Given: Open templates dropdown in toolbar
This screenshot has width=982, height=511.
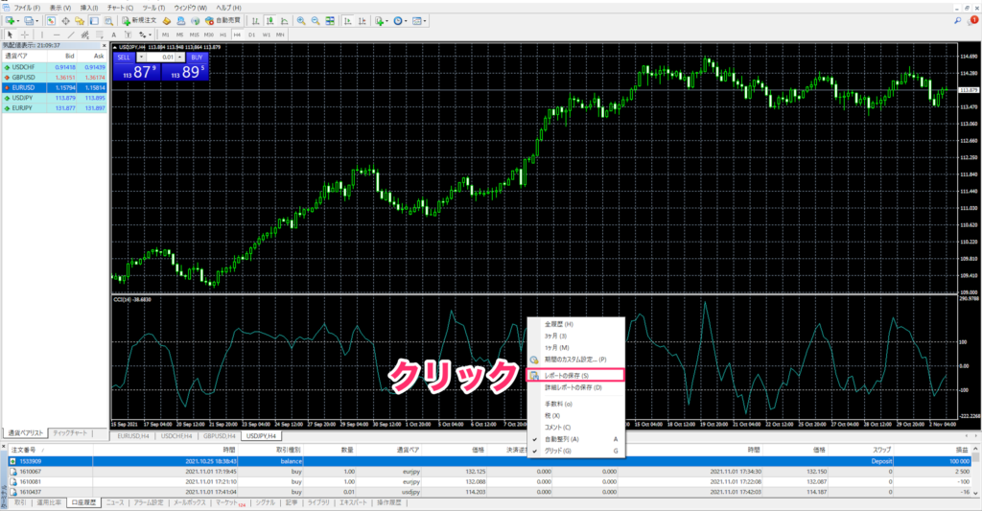Looking at the screenshot, I should click(419, 21).
